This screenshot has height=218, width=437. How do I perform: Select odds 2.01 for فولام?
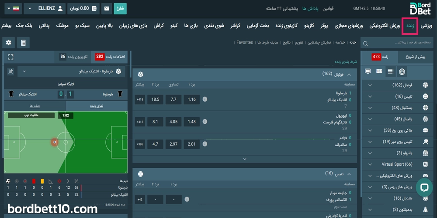pos(192,144)
